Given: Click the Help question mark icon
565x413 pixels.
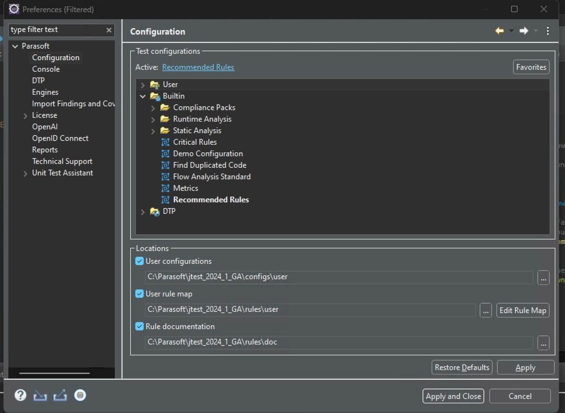Looking at the screenshot, I should click(20, 395).
